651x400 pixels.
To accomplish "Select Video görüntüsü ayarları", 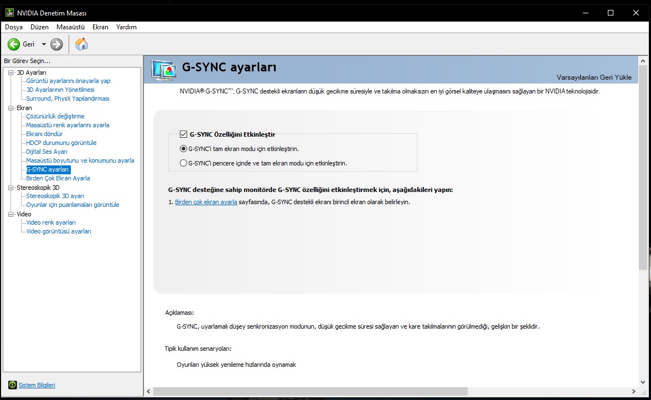I will [x=59, y=231].
